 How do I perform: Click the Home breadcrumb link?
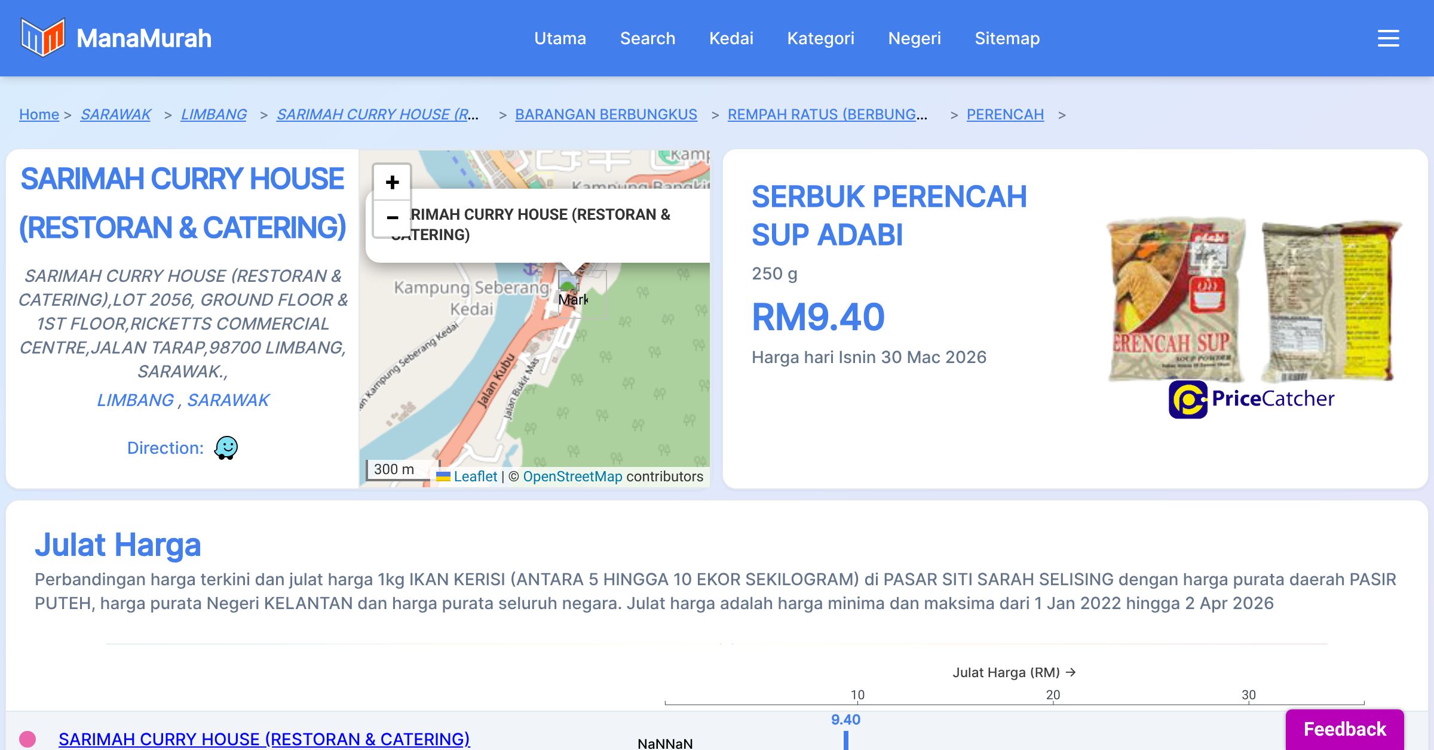pyautogui.click(x=39, y=114)
